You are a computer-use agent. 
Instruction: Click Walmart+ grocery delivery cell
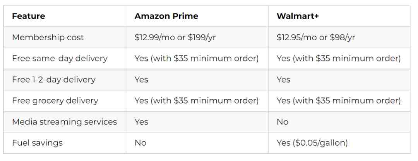339,101
